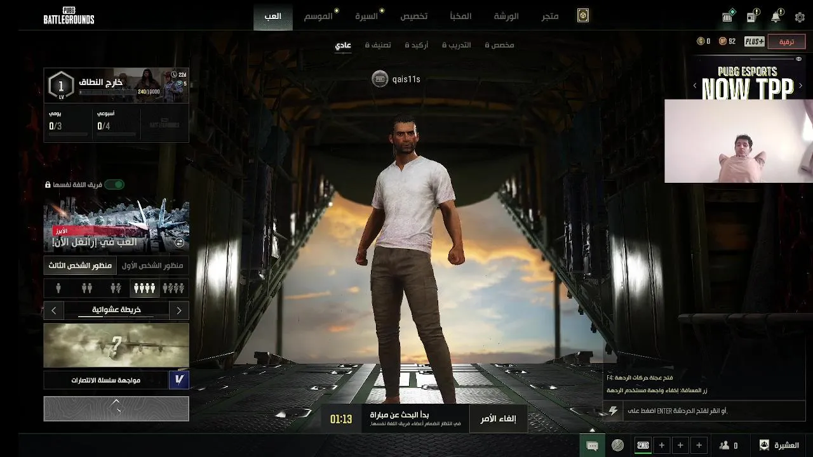Open the featured Erangel banner

pyautogui.click(x=116, y=225)
